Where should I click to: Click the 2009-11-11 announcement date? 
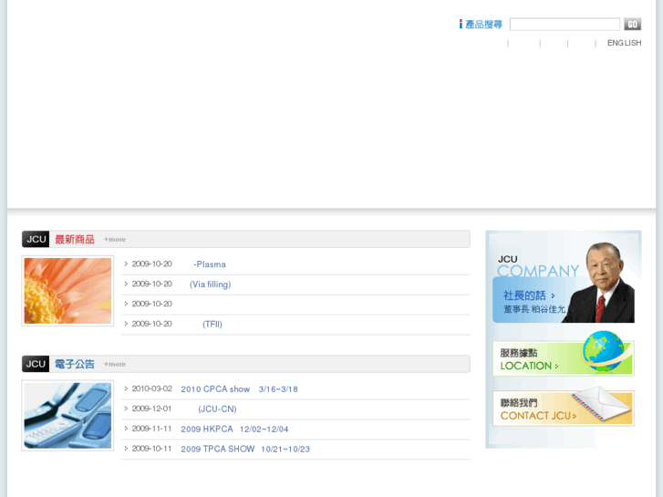(151, 429)
